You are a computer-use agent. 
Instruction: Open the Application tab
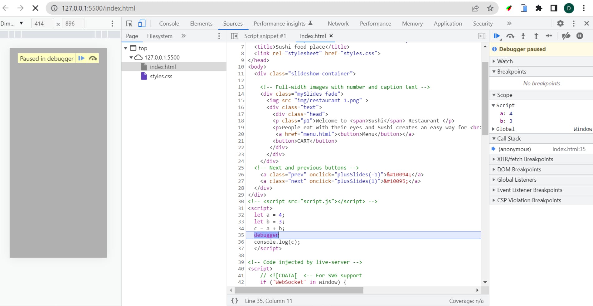[448, 23]
